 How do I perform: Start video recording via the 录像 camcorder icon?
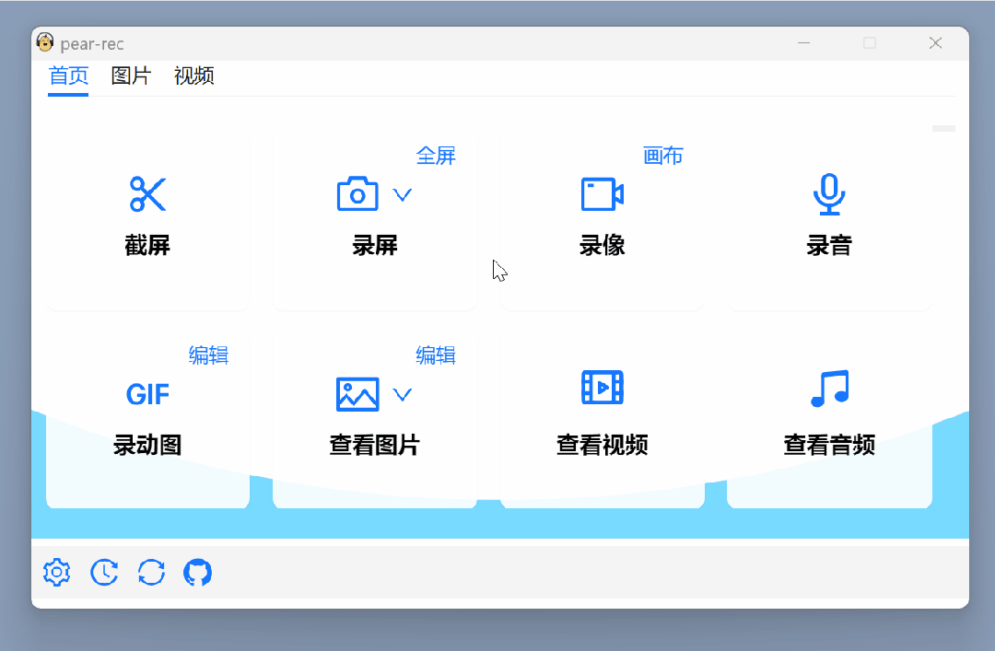pyautogui.click(x=602, y=193)
